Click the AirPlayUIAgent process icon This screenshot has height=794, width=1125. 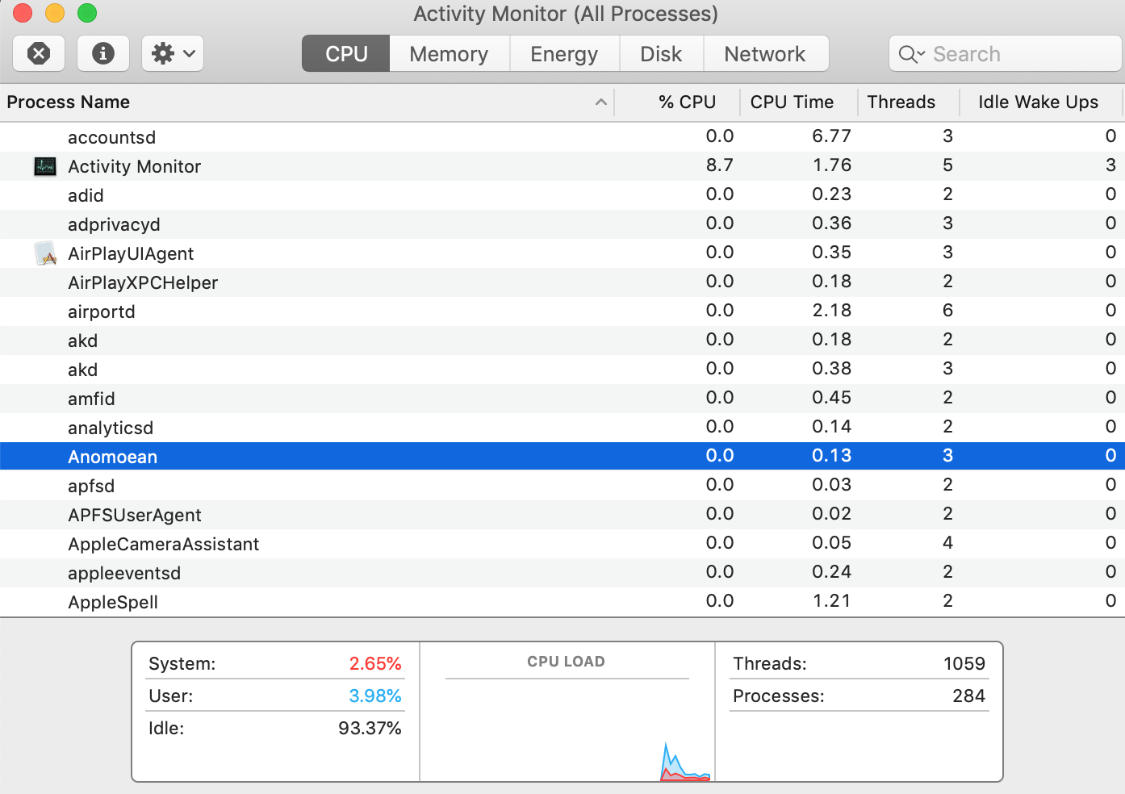click(46, 253)
